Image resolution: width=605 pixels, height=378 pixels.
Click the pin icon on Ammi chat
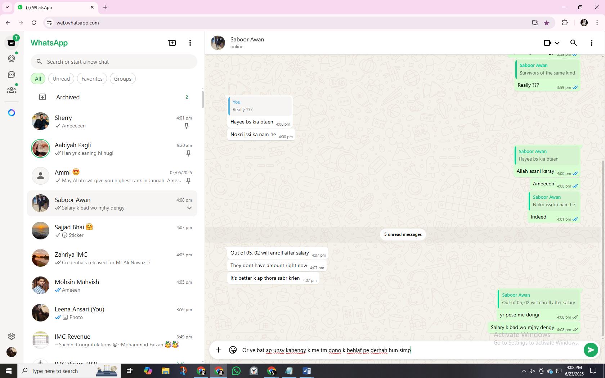pos(188,181)
